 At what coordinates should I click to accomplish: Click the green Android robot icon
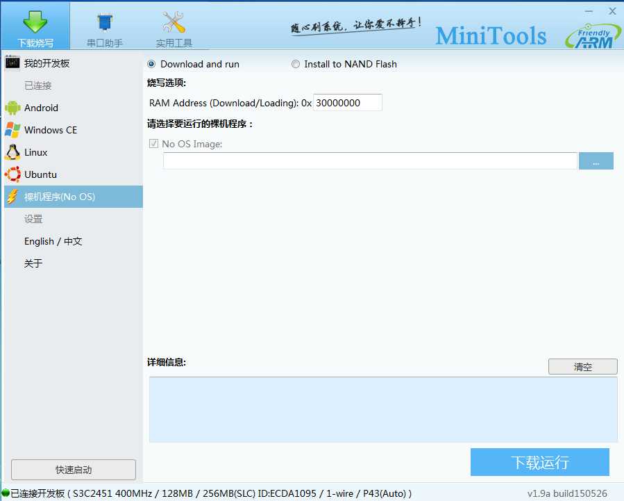(12, 108)
